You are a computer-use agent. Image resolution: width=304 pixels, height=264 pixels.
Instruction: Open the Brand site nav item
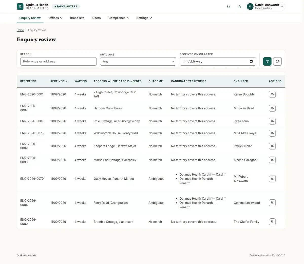[77, 18]
